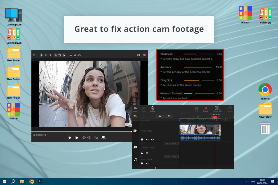Click the Volume 100% stepper field

click(x=171, y=157)
